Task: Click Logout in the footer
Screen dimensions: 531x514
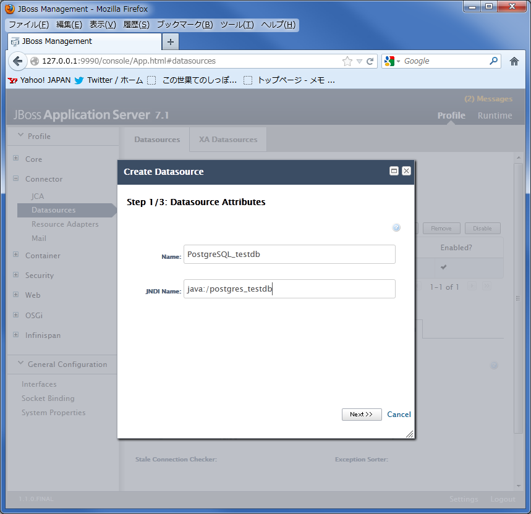Action: 503,499
